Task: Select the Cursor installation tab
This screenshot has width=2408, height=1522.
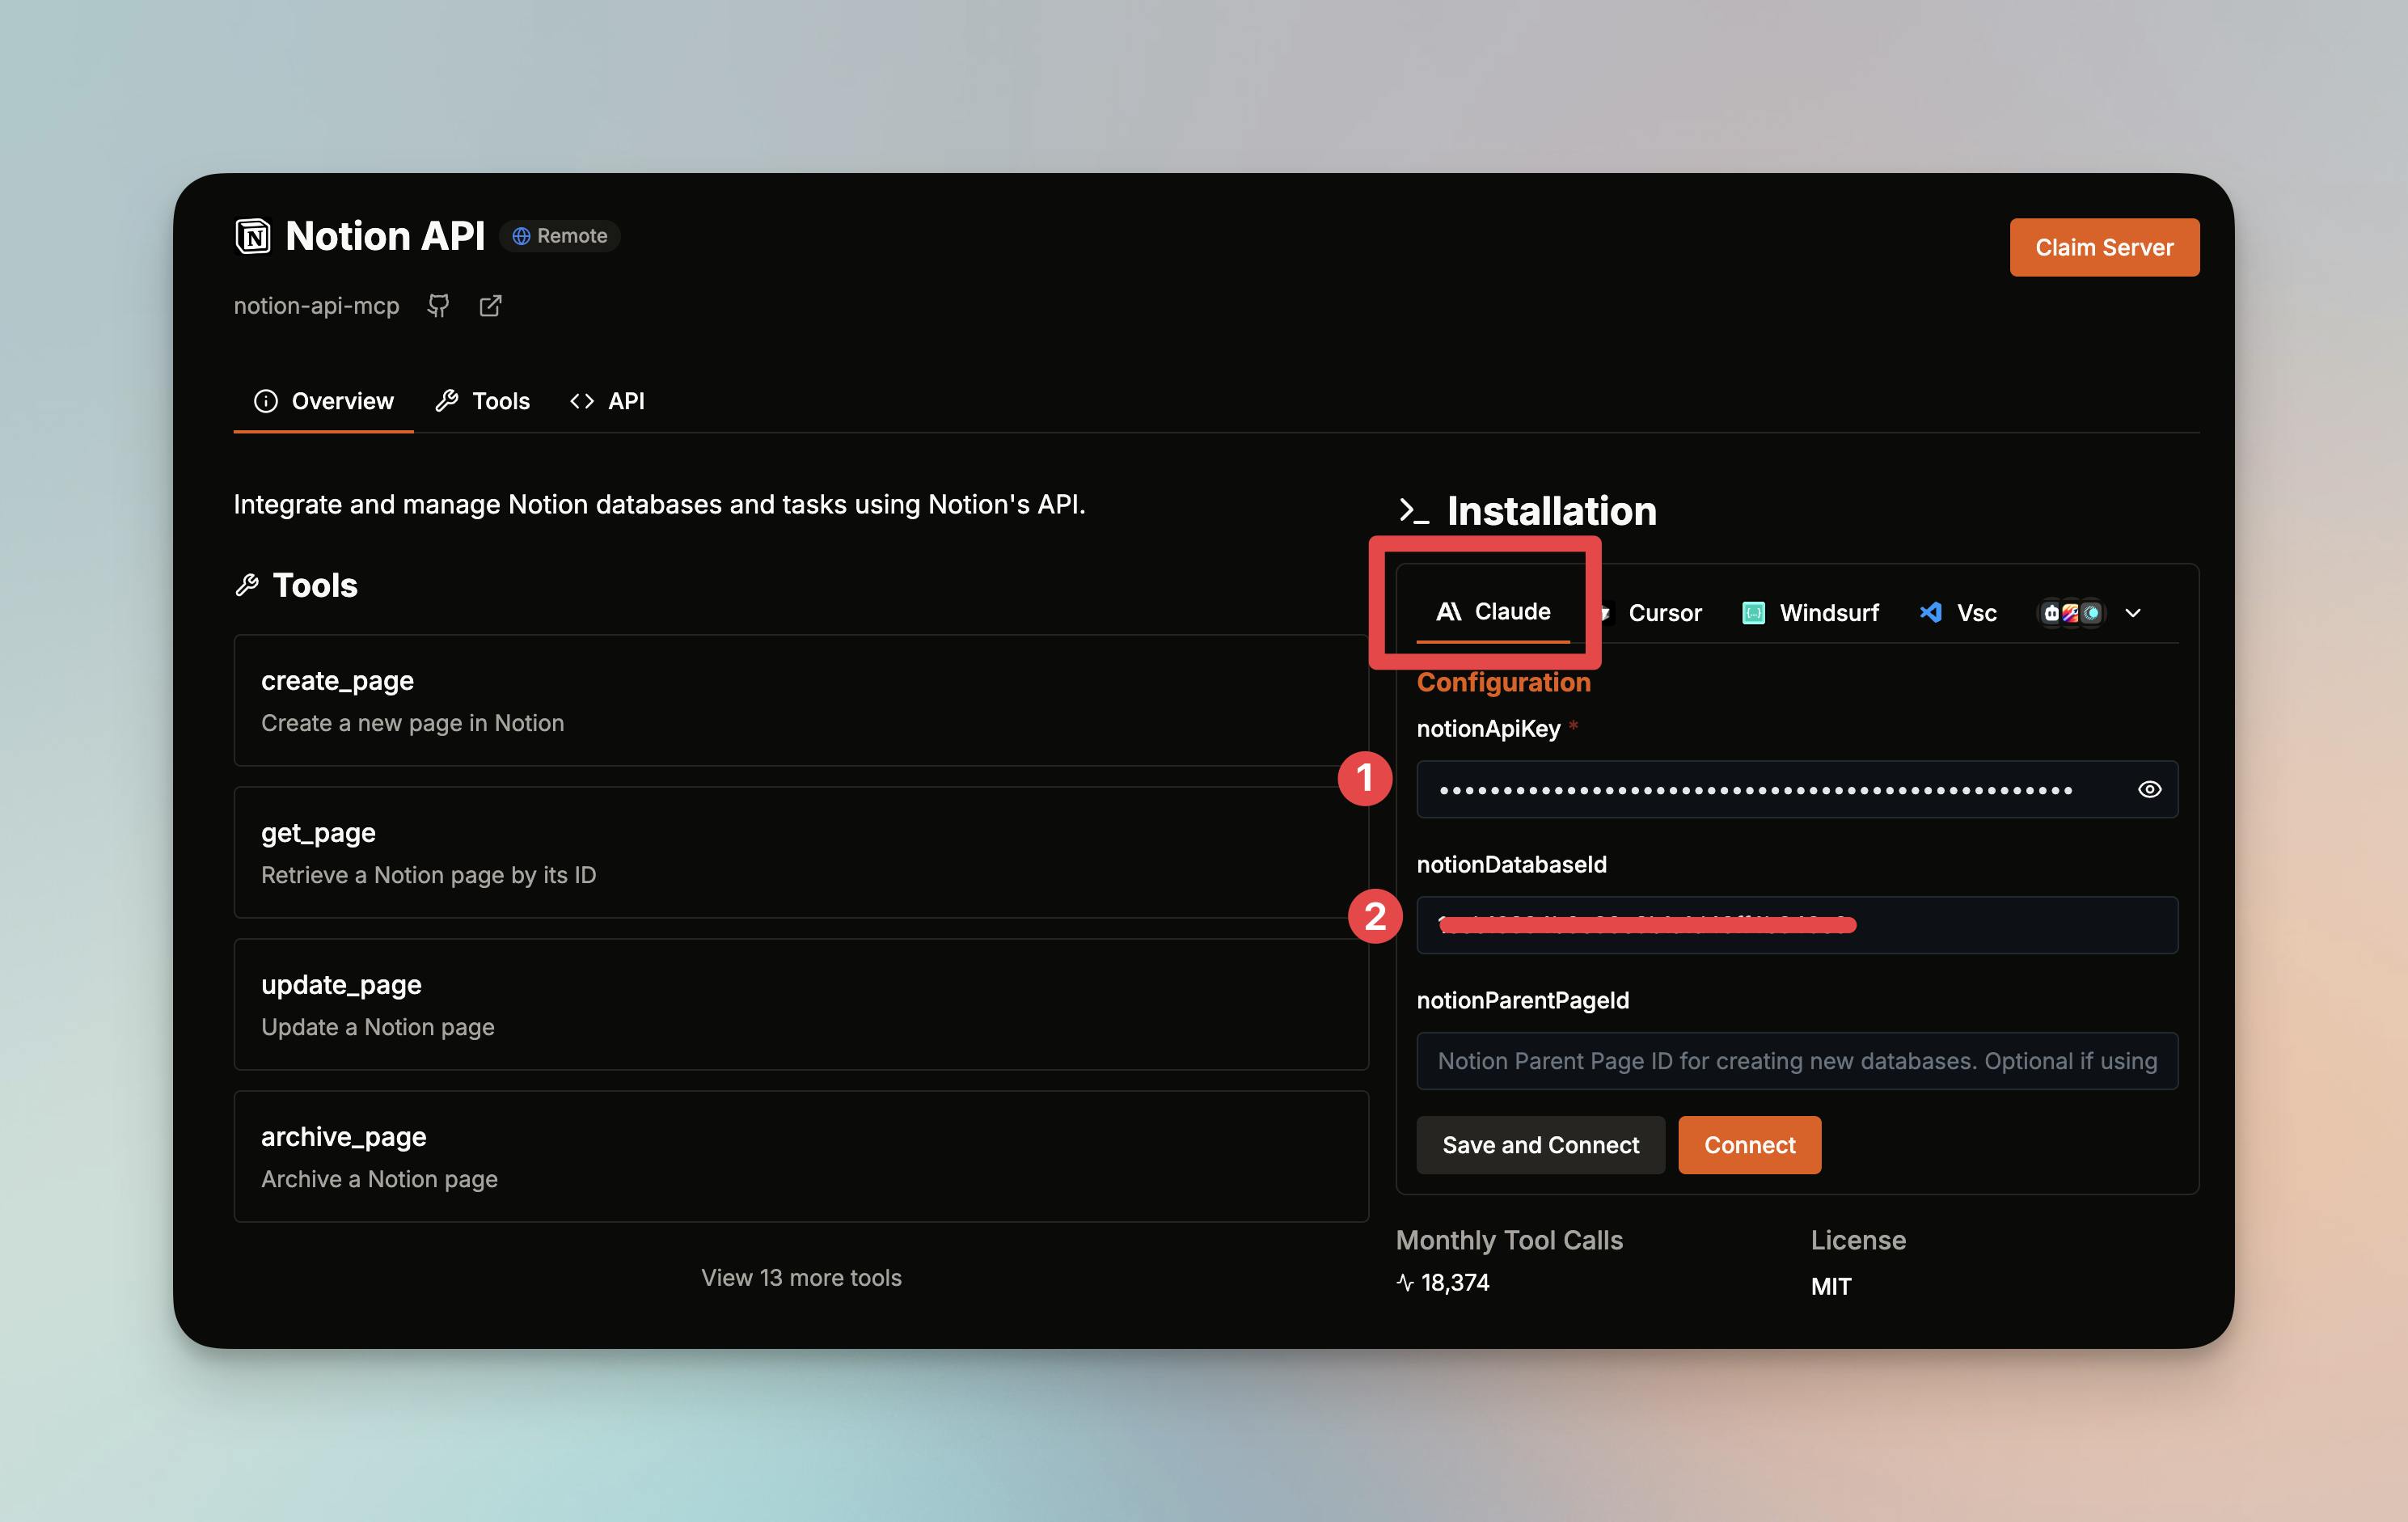Action: click(x=1663, y=613)
